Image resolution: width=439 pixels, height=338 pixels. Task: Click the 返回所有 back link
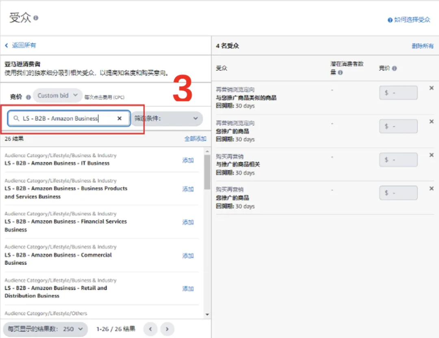click(x=20, y=45)
